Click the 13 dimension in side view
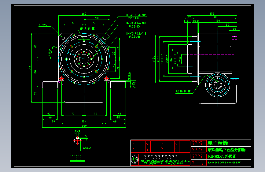The image size is (265, 172). click(234, 29)
